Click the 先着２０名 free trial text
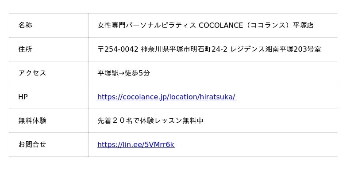Screen dimensions: 354x170 (115, 121)
